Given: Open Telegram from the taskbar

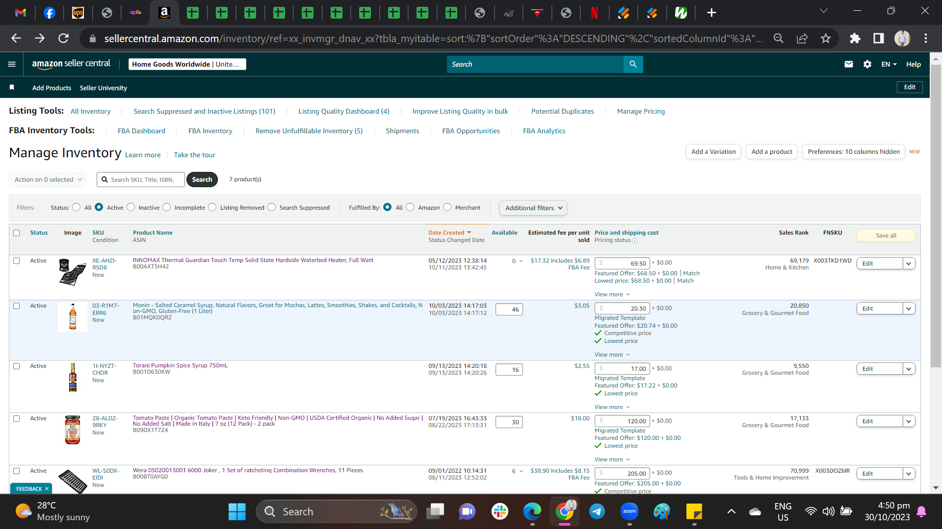Looking at the screenshot, I should pos(597,512).
